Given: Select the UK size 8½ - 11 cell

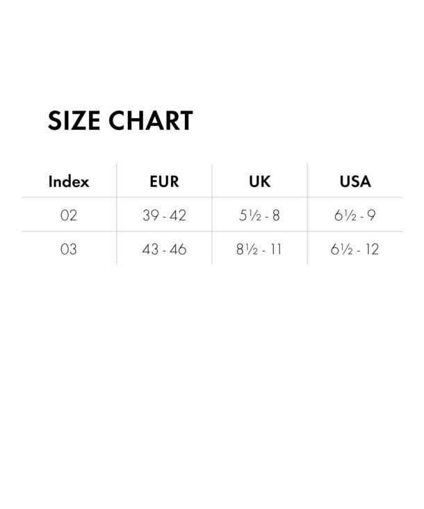Looking at the screenshot, I should pyautogui.click(x=259, y=249).
